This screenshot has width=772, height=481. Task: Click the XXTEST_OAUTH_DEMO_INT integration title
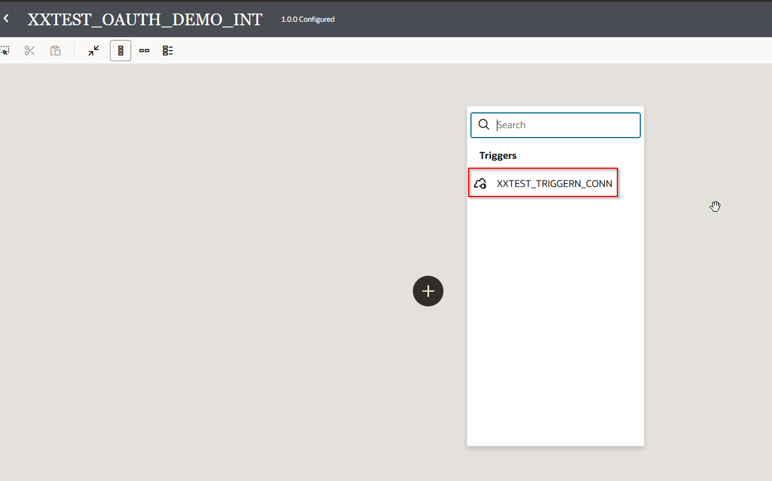pyautogui.click(x=145, y=19)
